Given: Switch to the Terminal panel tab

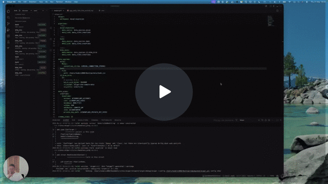Looking at the screenshot, I should point(94,120).
